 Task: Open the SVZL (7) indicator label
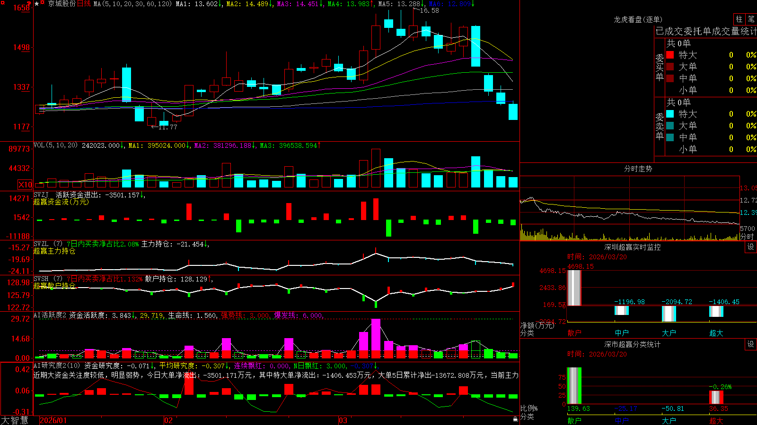pyautogui.click(x=48, y=244)
